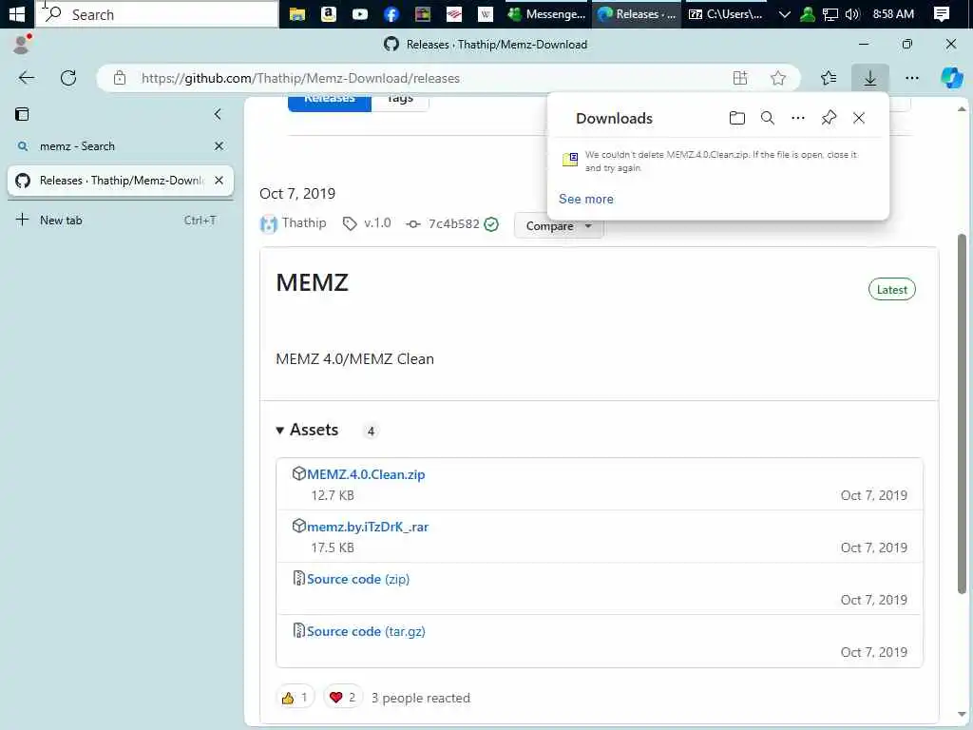
Task: Toggle the Downloads toolbar button
Action: click(870, 78)
